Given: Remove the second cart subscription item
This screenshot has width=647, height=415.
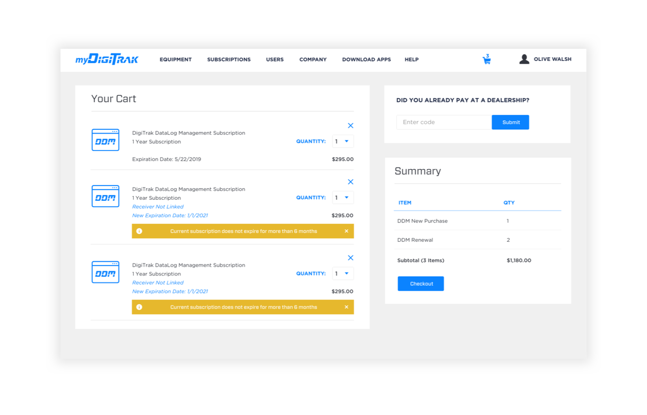Looking at the screenshot, I should coord(350,182).
